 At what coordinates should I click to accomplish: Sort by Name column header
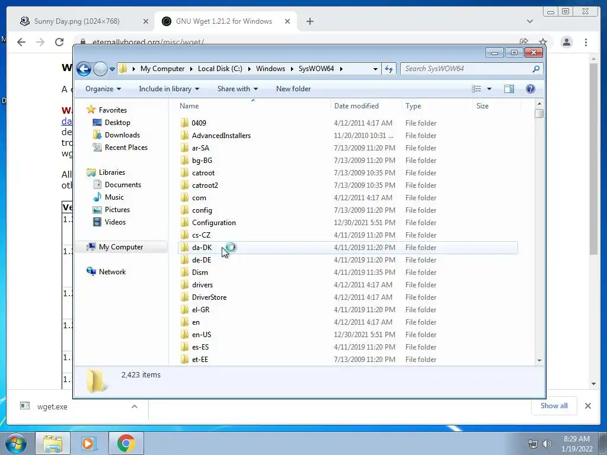(253, 106)
